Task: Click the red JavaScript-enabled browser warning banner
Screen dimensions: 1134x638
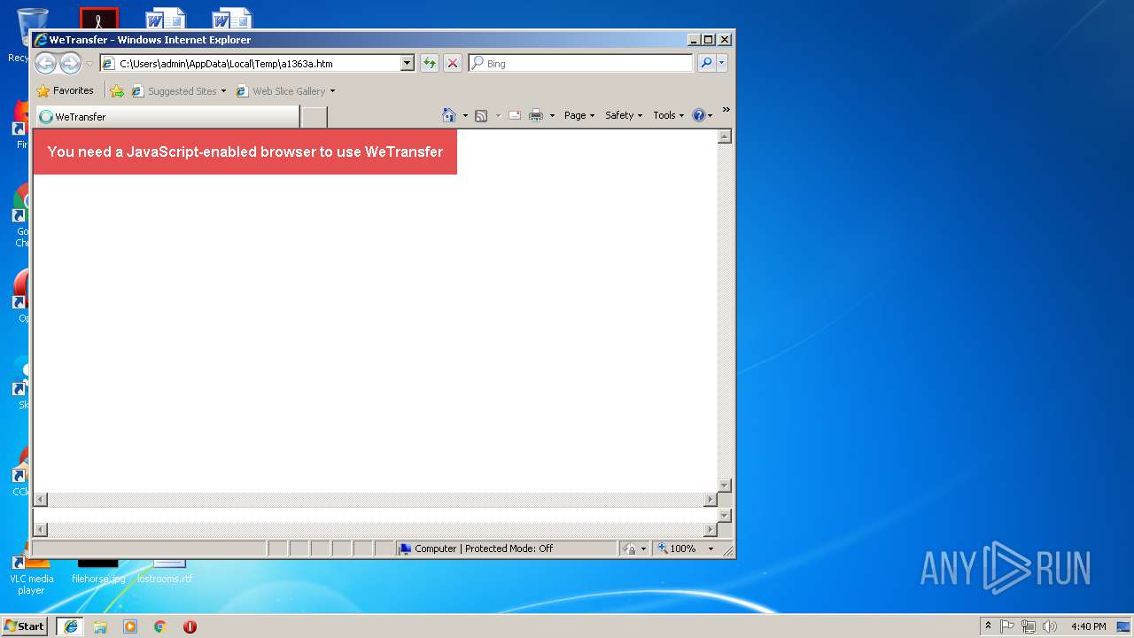Action: [245, 152]
